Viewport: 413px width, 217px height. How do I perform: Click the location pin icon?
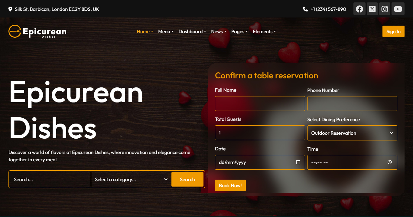[x=11, y=9]
